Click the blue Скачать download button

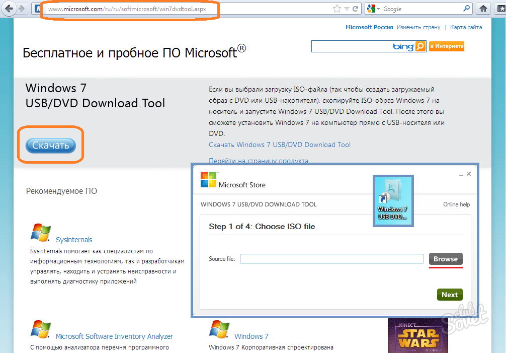point(50,146)
